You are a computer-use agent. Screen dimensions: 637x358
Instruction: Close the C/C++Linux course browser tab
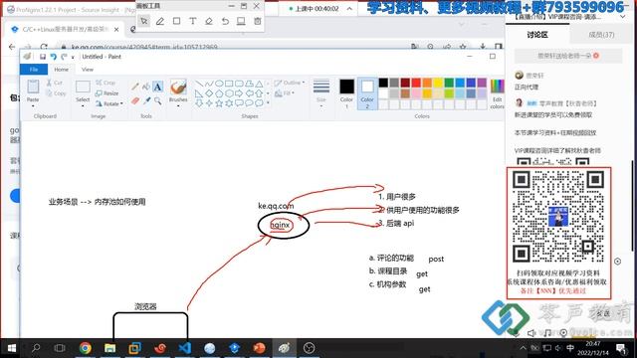[x=116, y=29]
